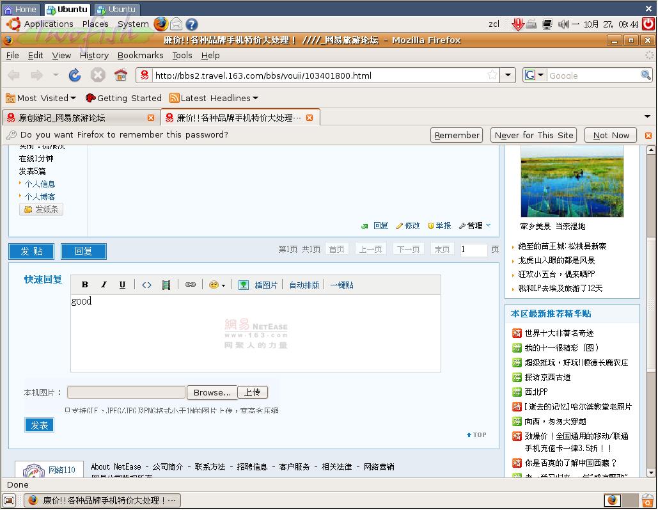The height and width of the screenshot is (510, 658).
Task: Submit reply with the 发表 button
Action: tap(40, 425)
